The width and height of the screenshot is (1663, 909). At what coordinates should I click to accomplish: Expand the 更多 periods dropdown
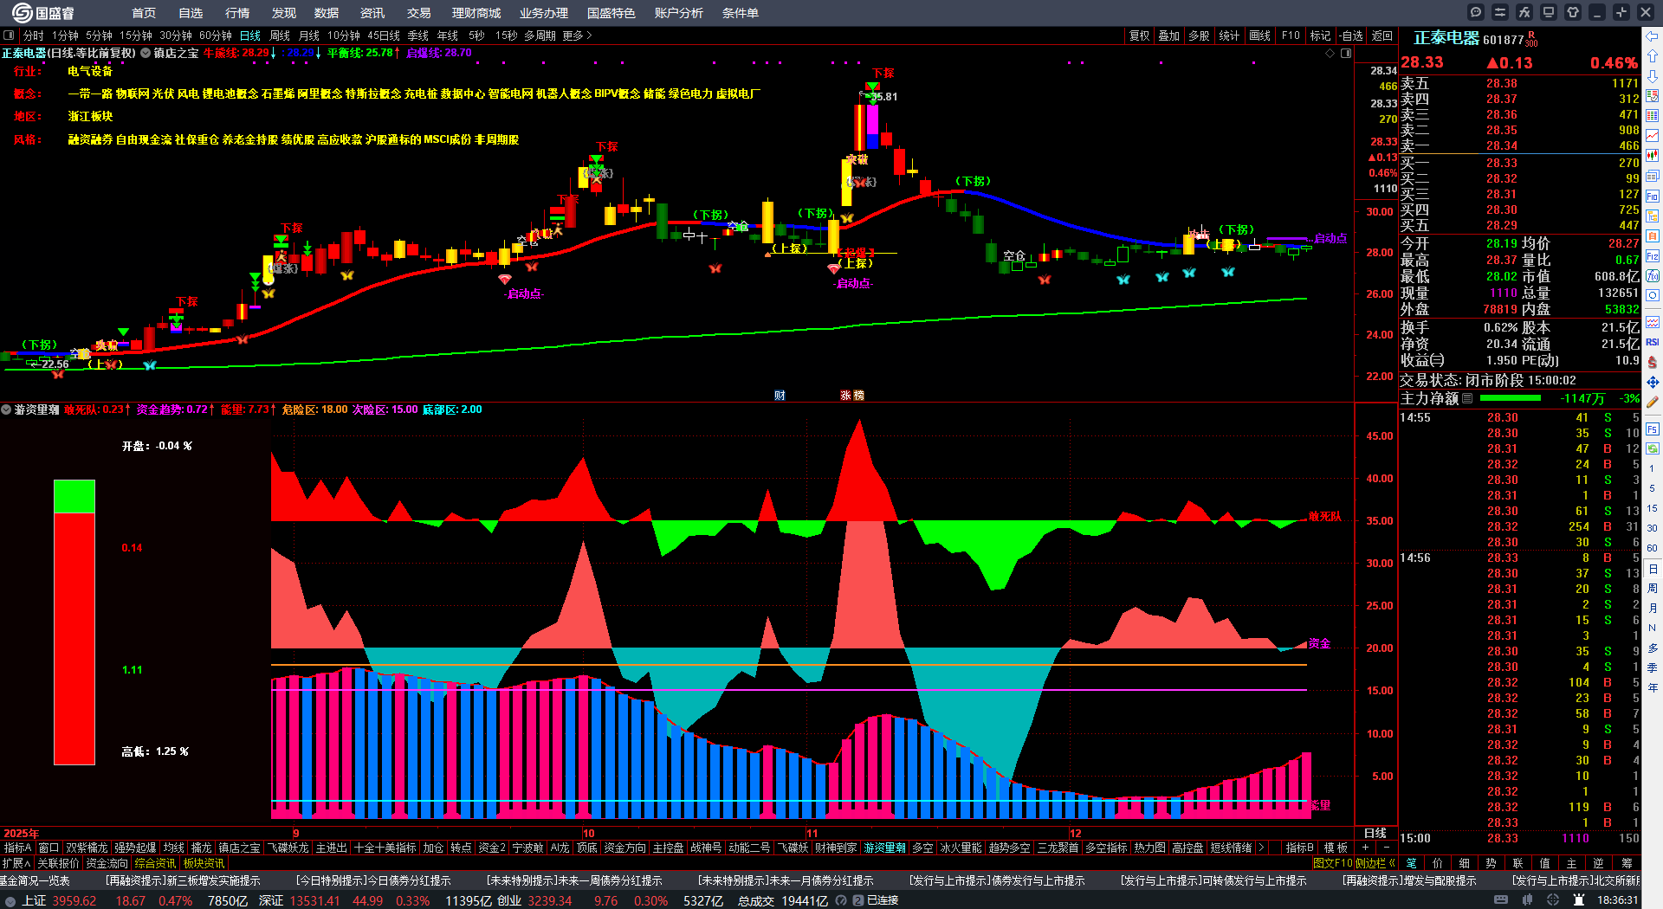click(577, 35)
